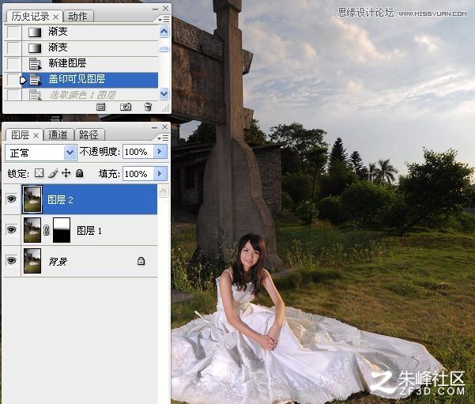Create new document from current state
This screenshot has height=404, width=475.
coord(101,107)
